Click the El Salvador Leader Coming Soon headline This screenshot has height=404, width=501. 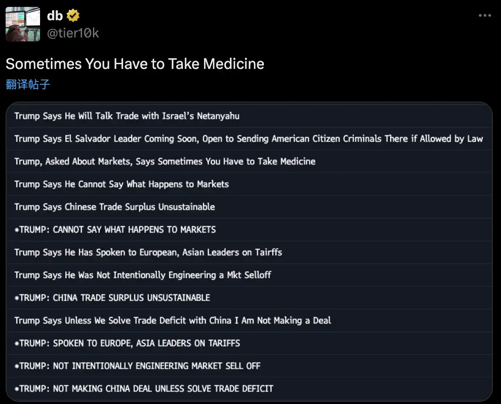tap(248, 139)
